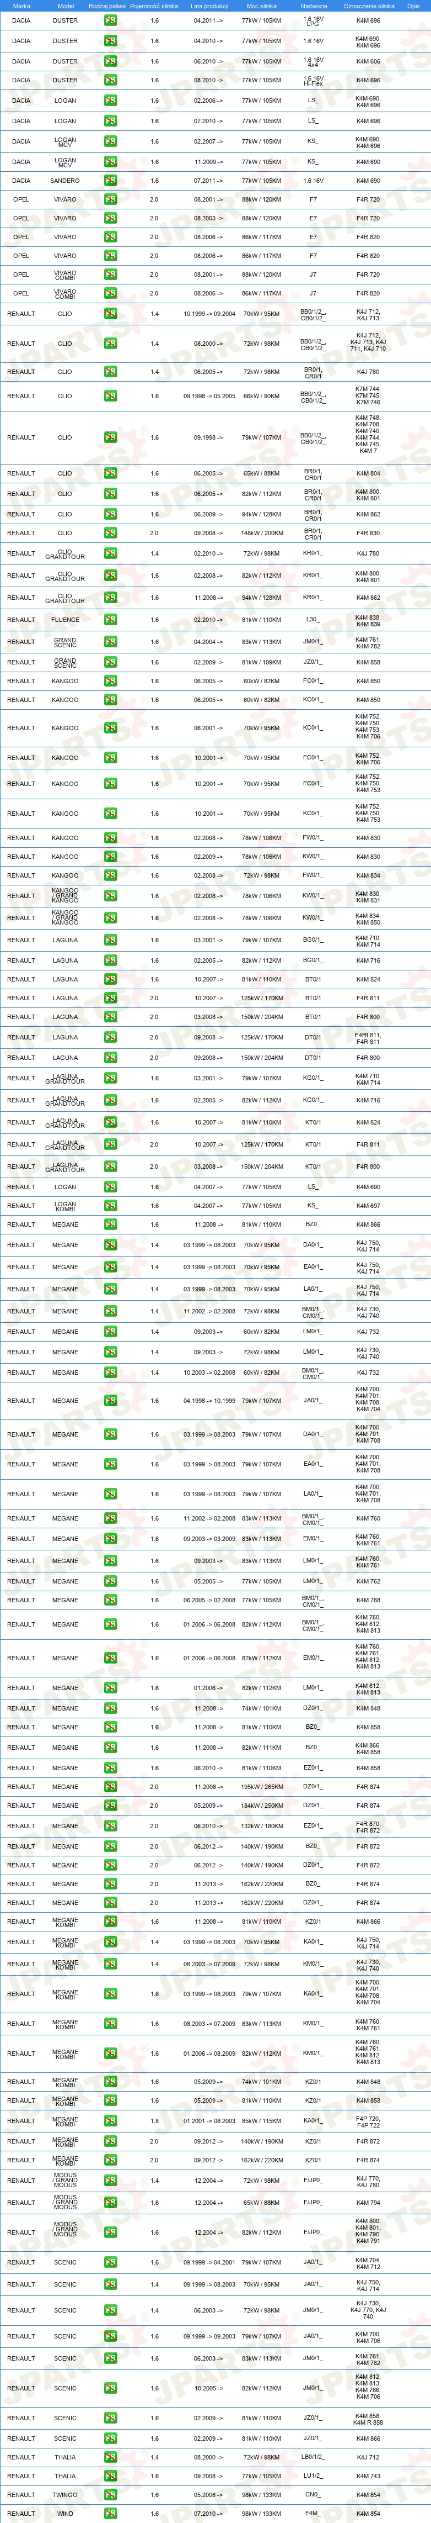
Task: Click the Pojemność silnika column header
Action: 154,6
